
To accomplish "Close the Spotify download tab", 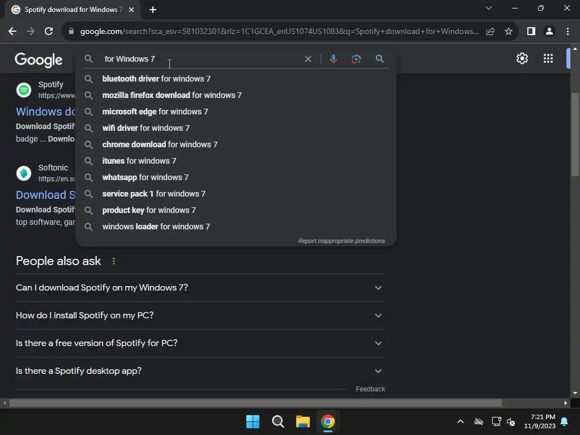I will point(131,10).
